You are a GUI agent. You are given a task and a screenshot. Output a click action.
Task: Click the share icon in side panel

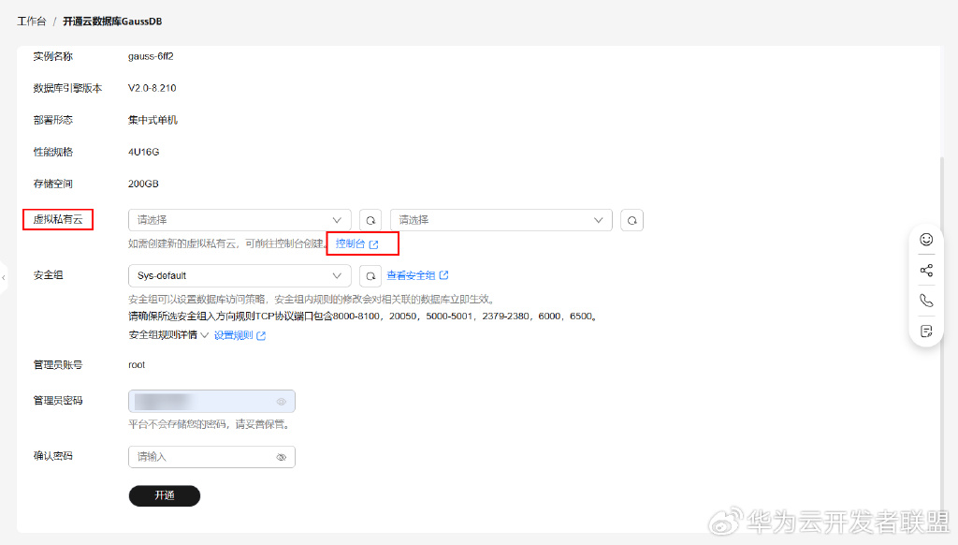pyautogui.click(x=926, y=271)
